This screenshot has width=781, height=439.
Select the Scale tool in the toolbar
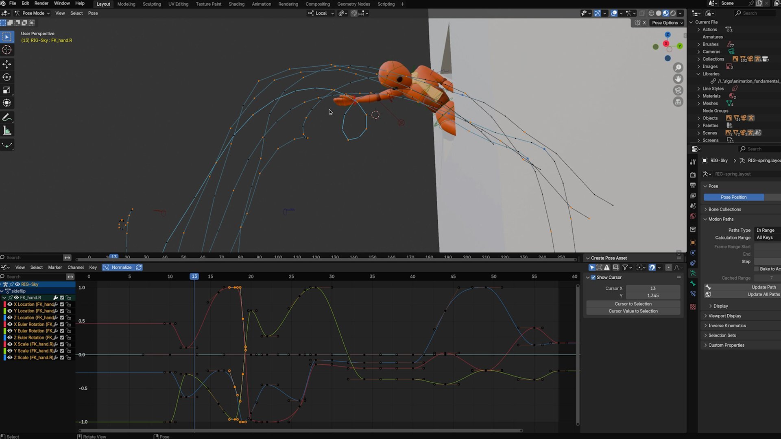click(x=7, y=90)
